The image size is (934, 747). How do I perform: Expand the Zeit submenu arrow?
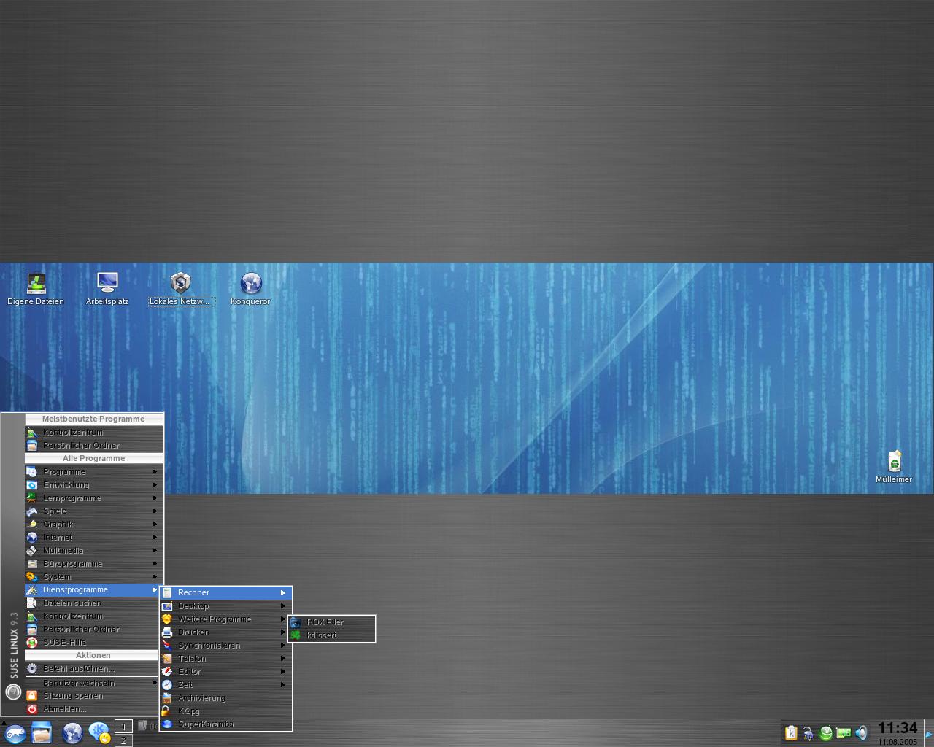(283, 685)
